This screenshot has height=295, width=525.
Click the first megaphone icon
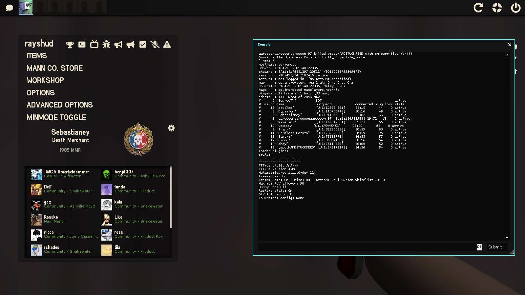[x=118, y=45]
